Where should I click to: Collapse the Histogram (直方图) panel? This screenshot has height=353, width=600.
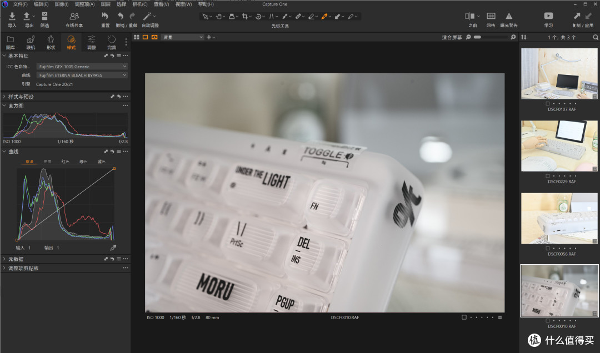tap(4, 105)
